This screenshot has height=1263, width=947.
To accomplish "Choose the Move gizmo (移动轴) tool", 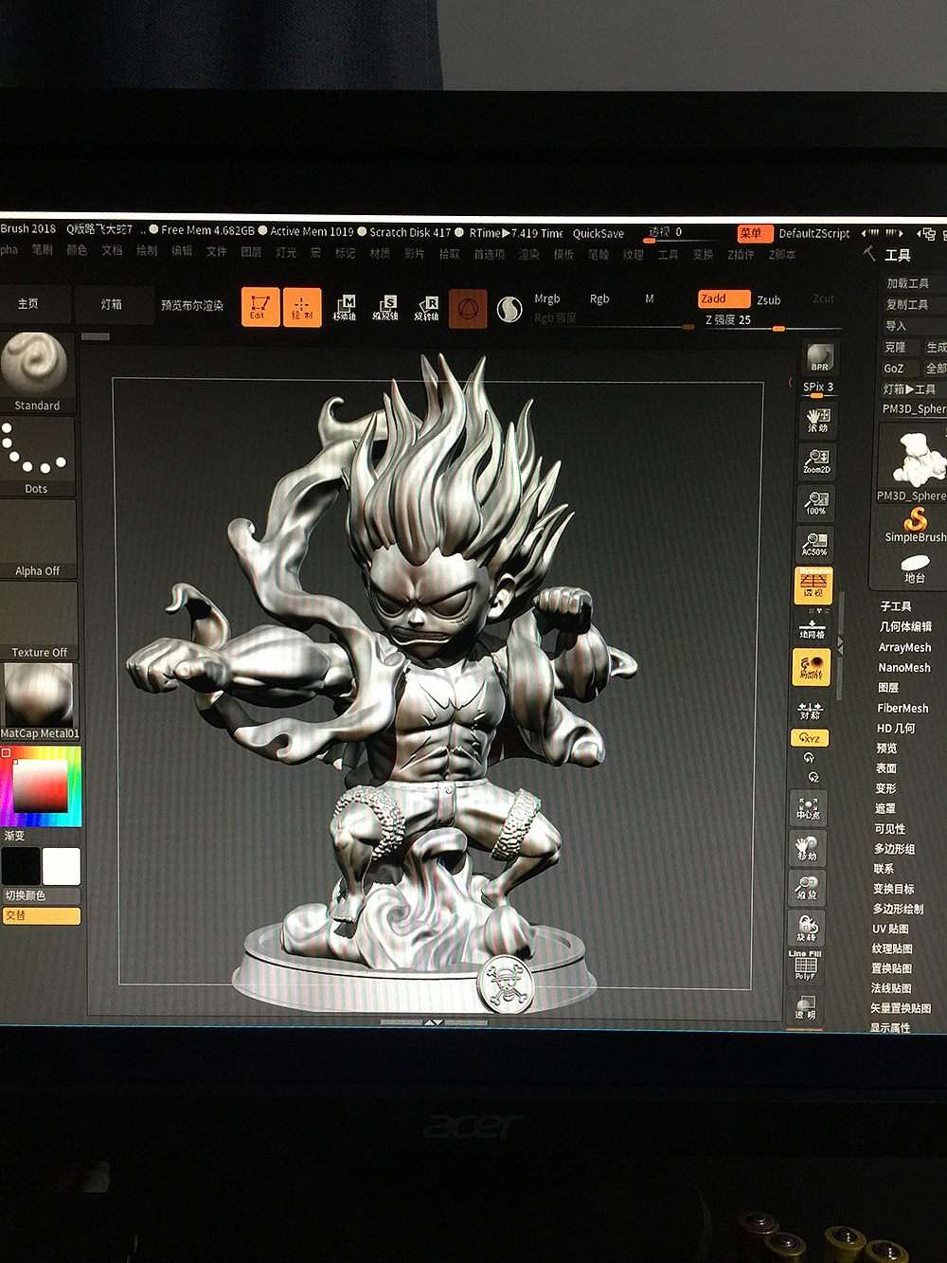I will tap(345, 307).
